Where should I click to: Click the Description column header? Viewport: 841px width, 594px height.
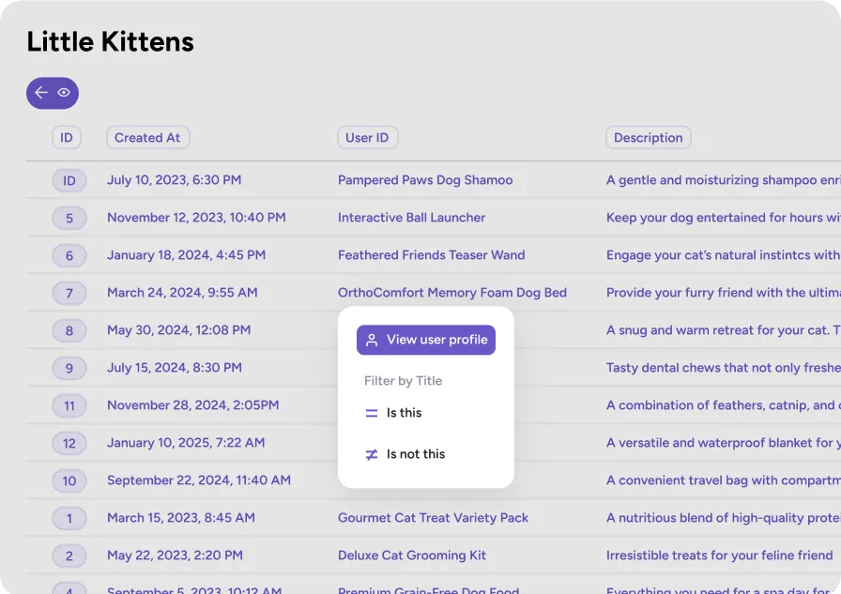[x=648, y=138]
